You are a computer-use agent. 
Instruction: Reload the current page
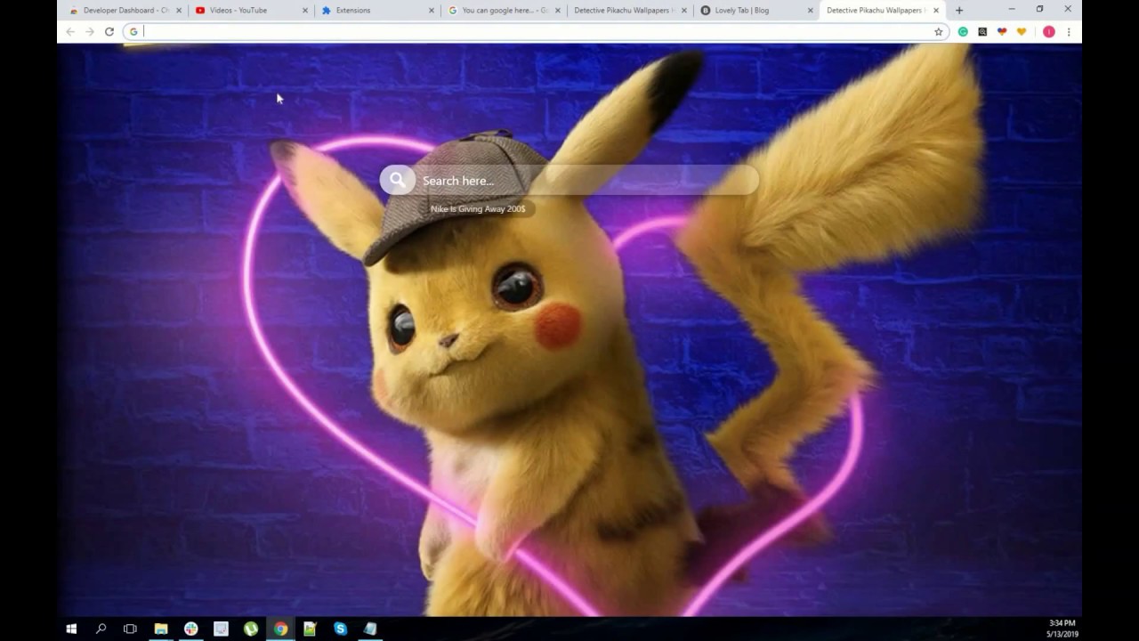pyautogui.click(x=109, y=31)
